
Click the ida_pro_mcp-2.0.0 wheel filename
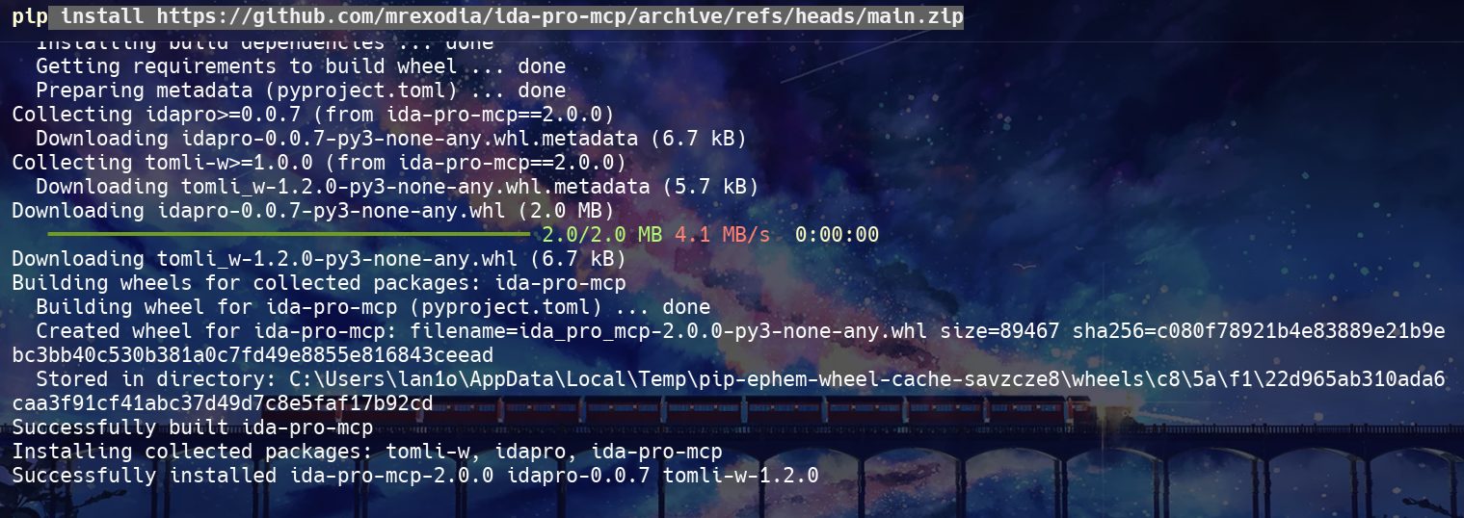click(712, 331)
